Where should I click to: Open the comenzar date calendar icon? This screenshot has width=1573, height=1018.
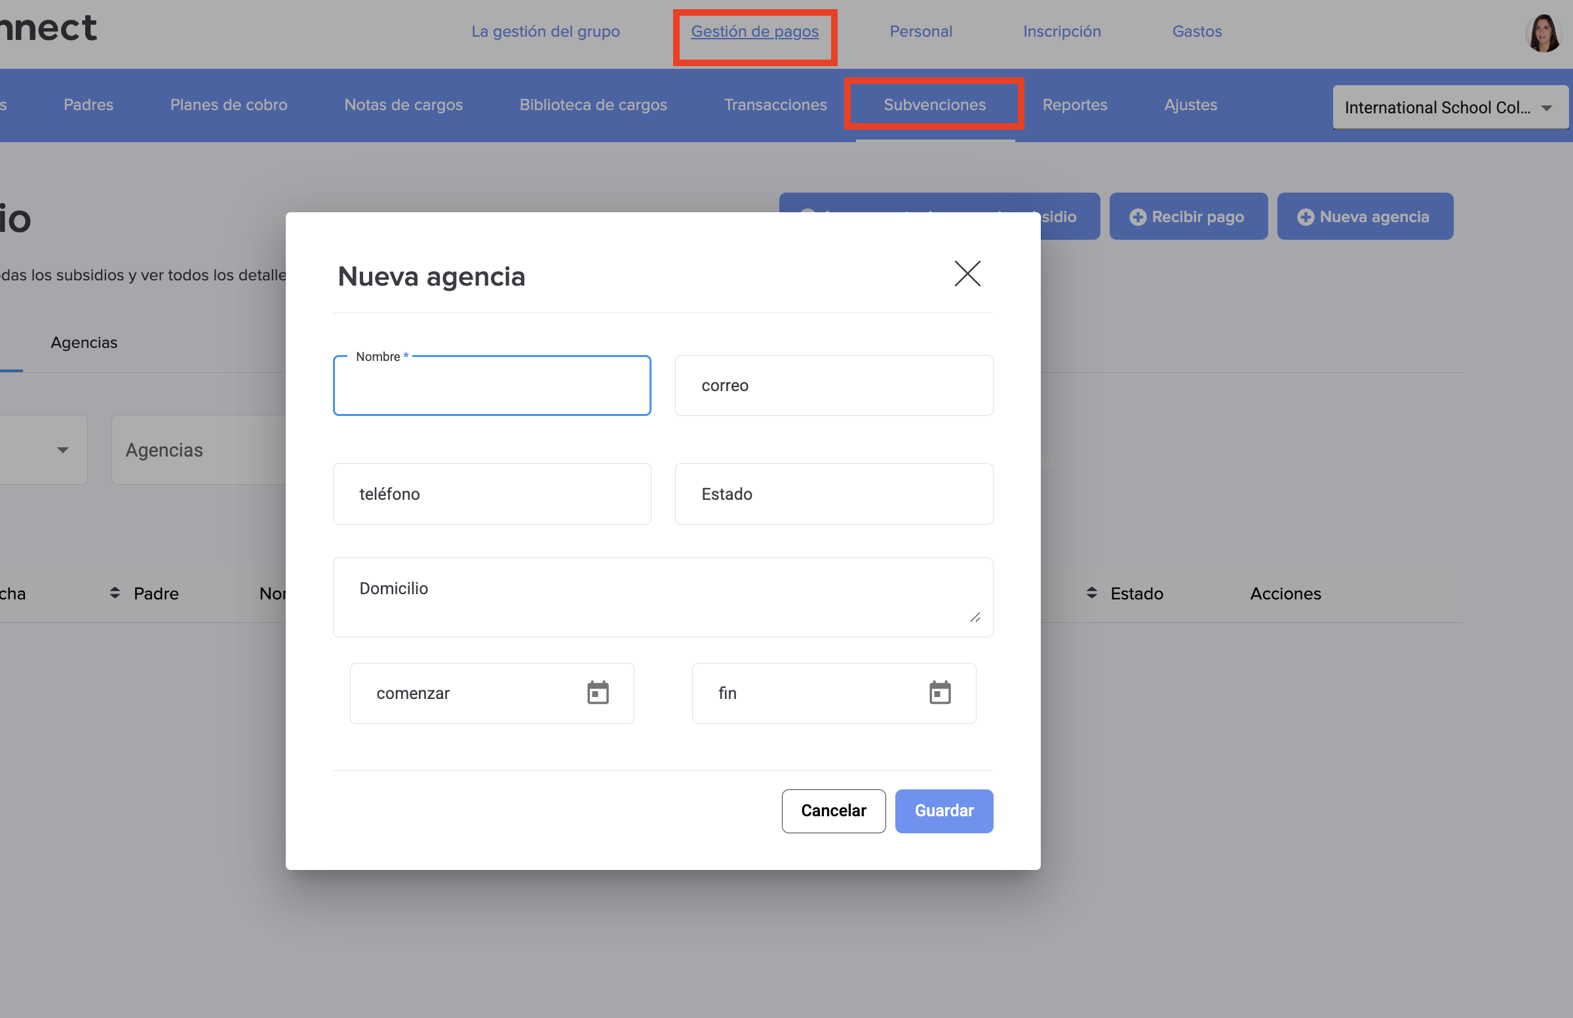(x=598, y=693)
